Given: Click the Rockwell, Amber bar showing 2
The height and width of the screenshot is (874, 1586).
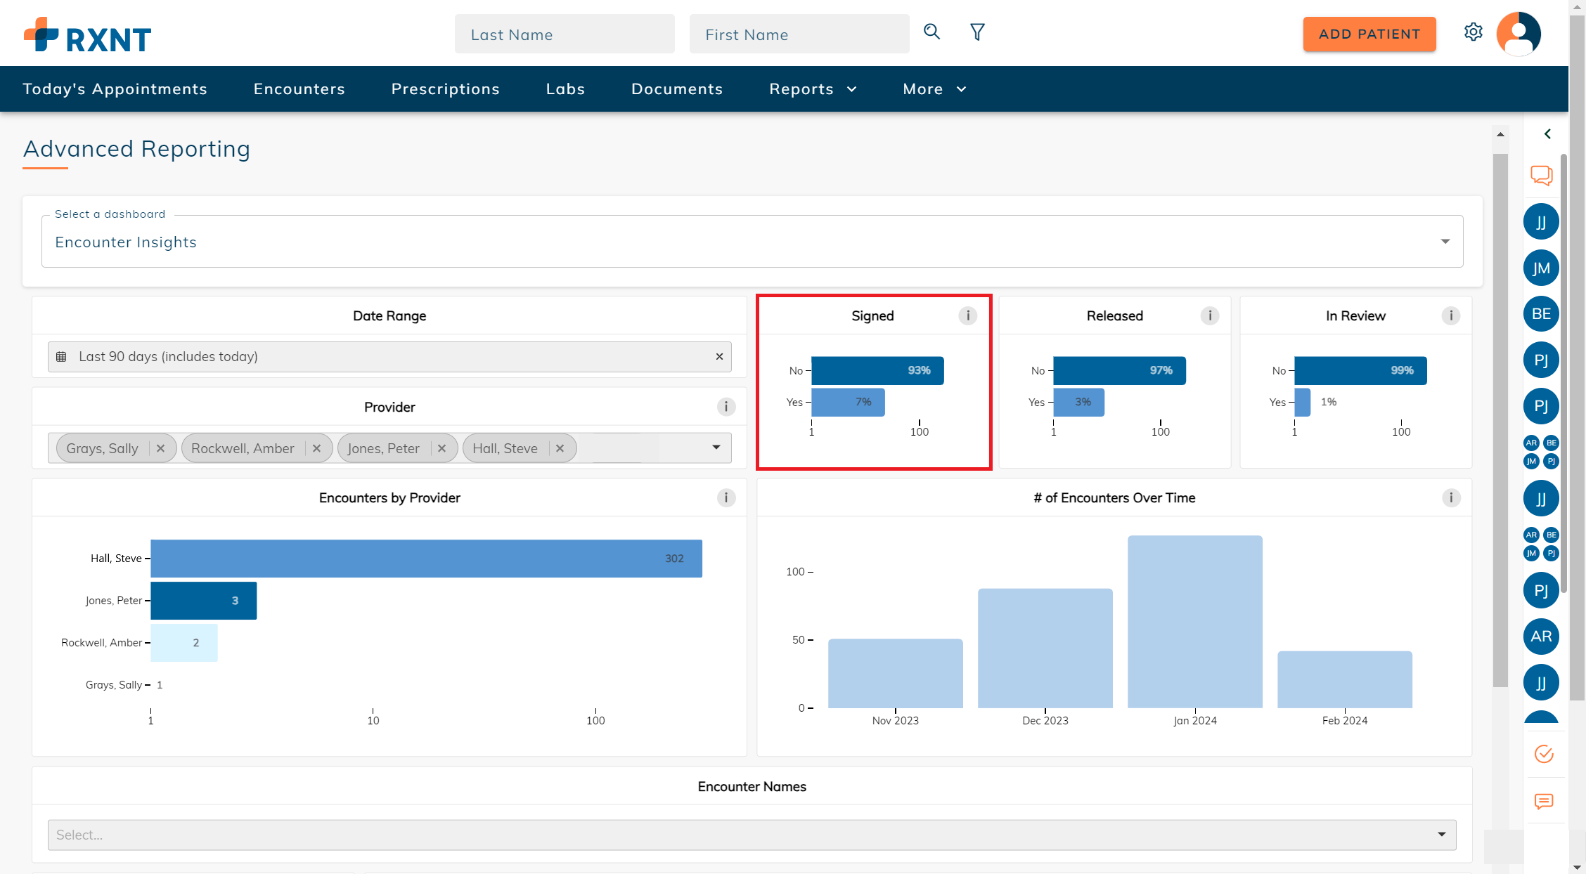Looking at the screenshot, I should [184, 643].
